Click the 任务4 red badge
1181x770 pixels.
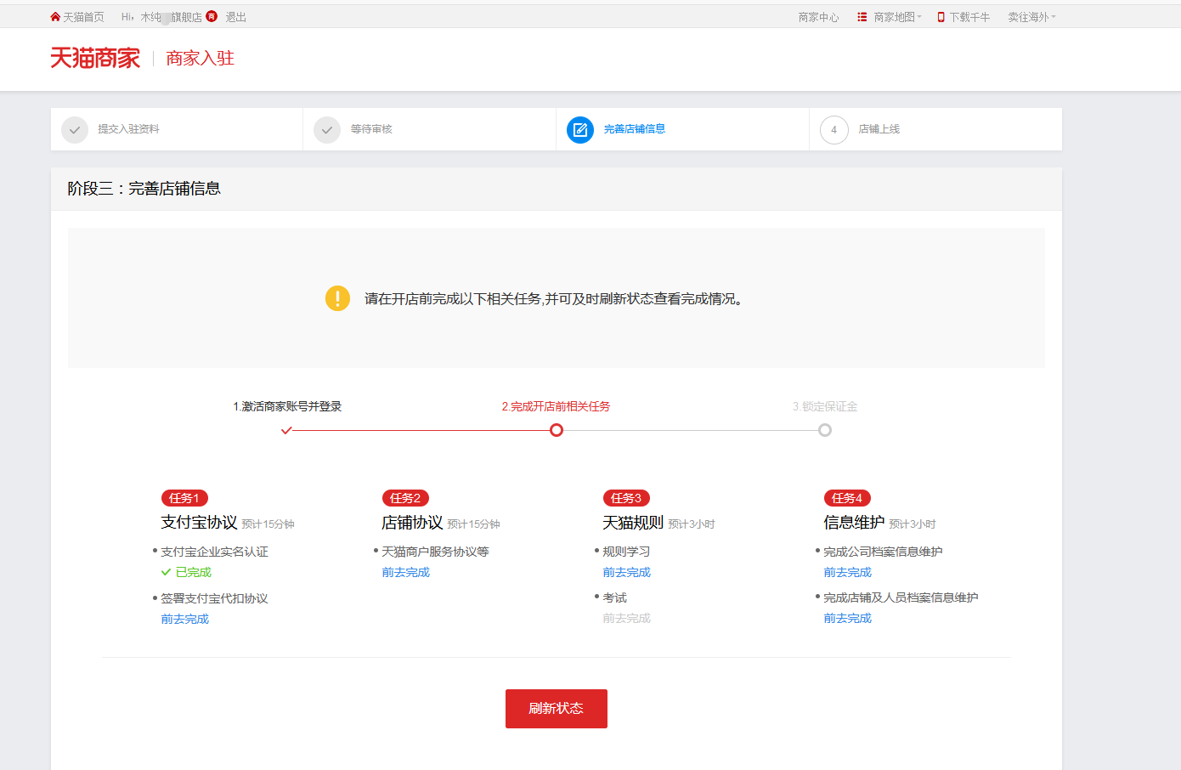(847, 498)
